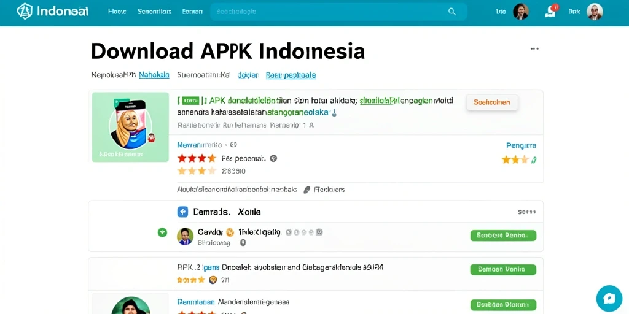Screen dimensions: 629x314
Task: Open notifications icon with red badge
Action: [551, 11]
